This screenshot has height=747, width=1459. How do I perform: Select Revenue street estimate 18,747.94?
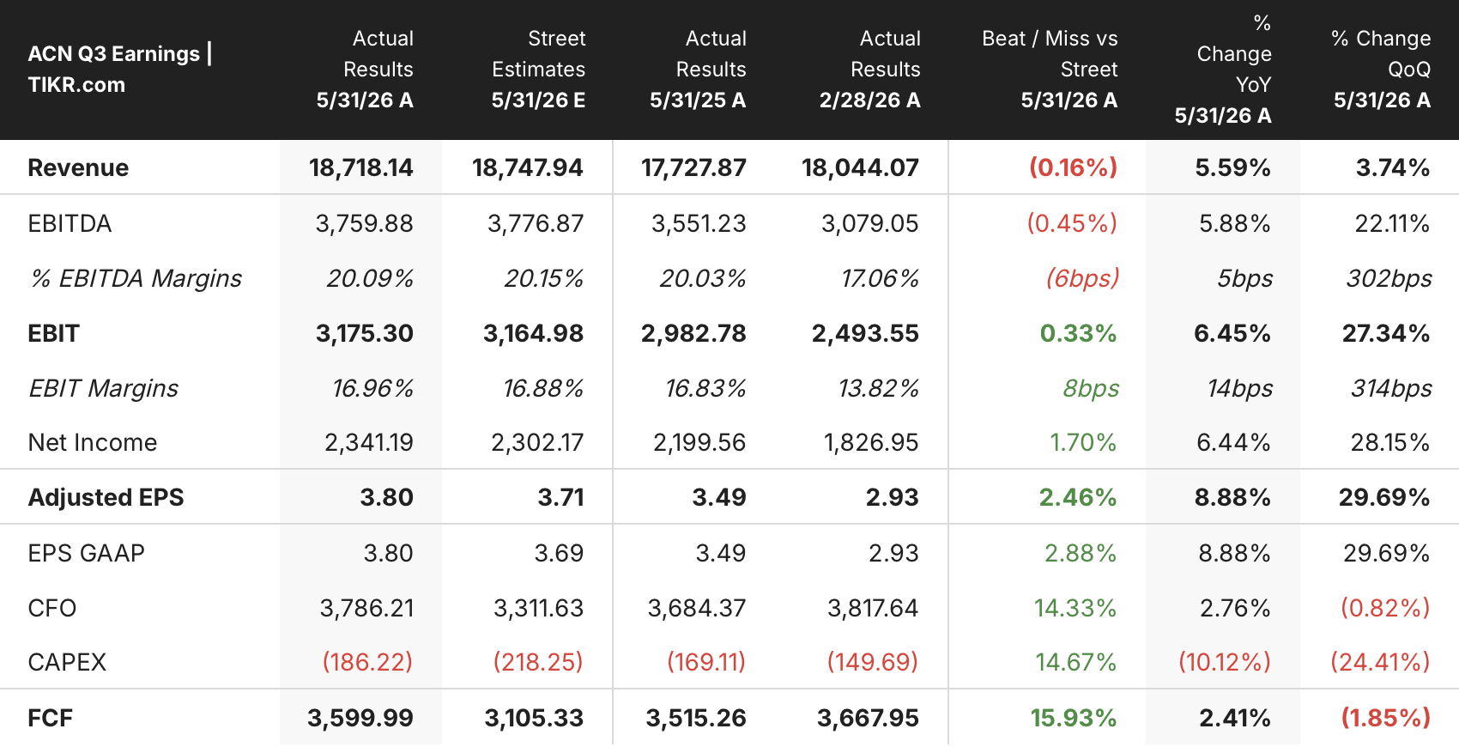[x=528, y=167]
